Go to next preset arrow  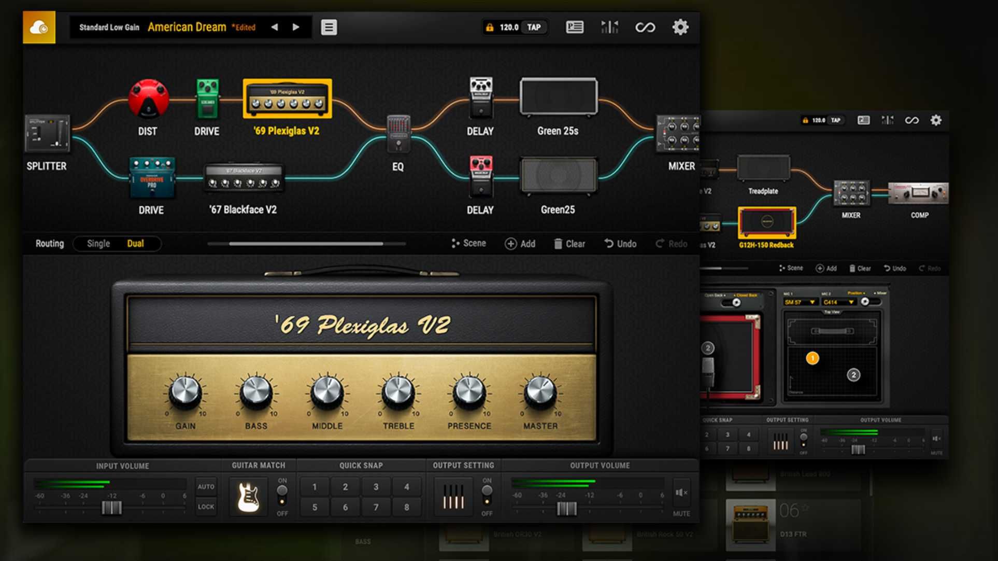click(x=296, y=27)
